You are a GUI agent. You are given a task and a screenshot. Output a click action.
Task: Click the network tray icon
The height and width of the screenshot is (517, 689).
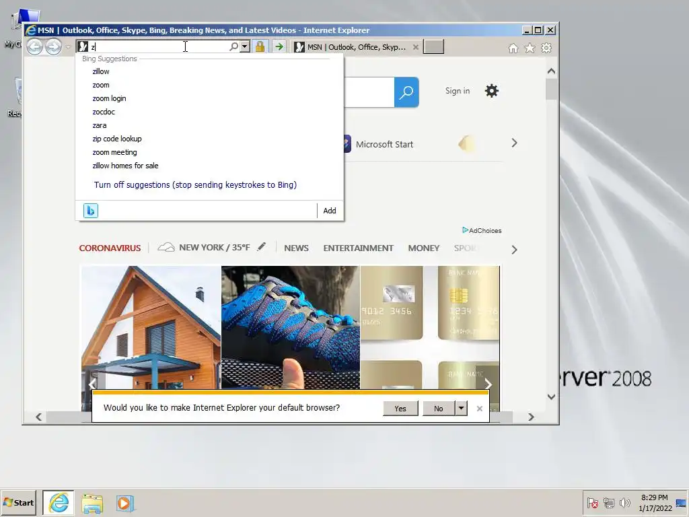coord(608,502)
